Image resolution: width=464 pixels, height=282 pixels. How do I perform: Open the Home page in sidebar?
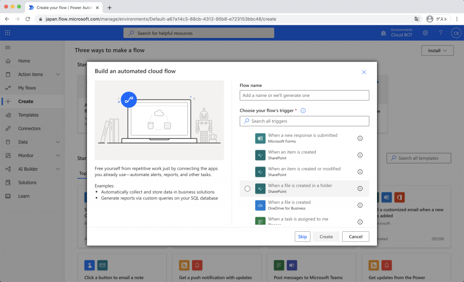(x=32, y=61)
